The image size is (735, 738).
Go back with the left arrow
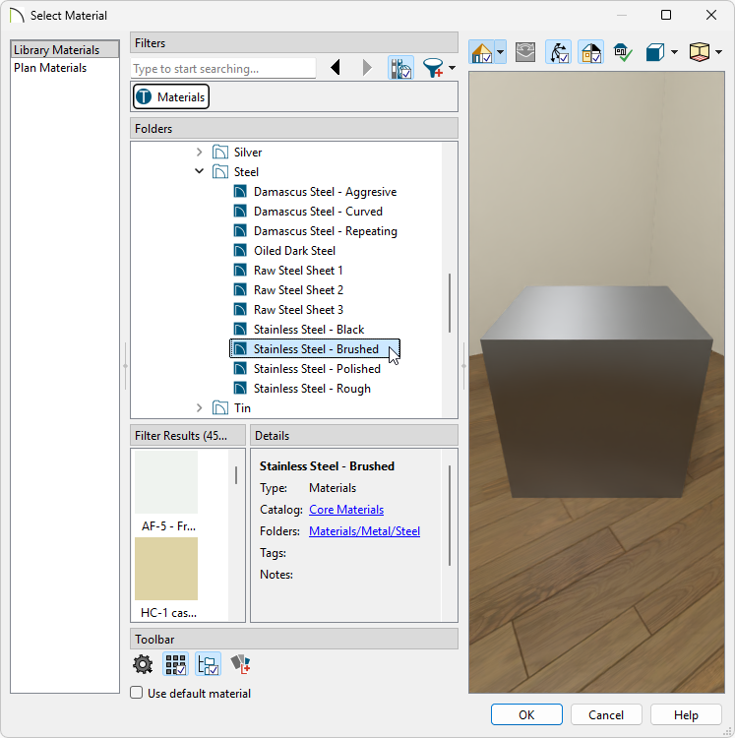pos(336,68)
